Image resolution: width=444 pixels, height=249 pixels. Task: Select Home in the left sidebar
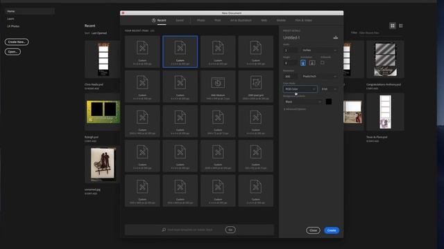[30, 11]
